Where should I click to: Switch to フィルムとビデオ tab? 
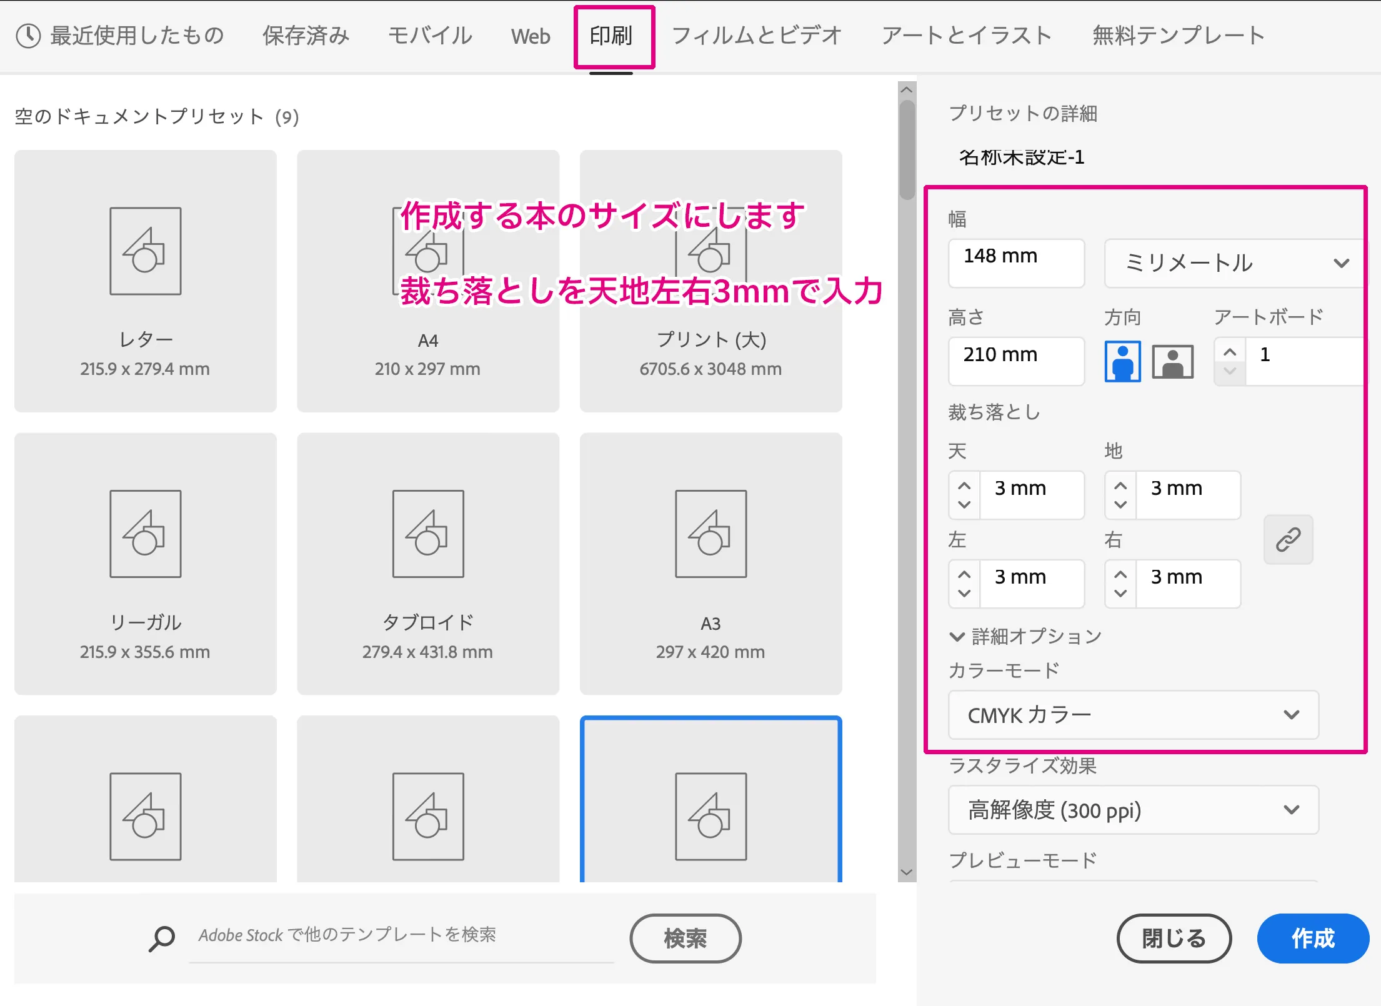click(757, 36)
